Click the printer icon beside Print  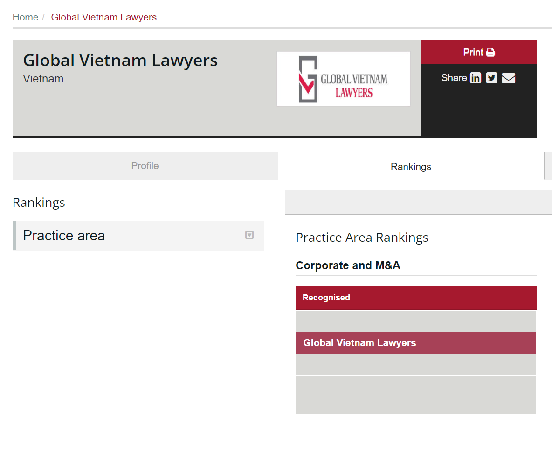pos(490,53)
